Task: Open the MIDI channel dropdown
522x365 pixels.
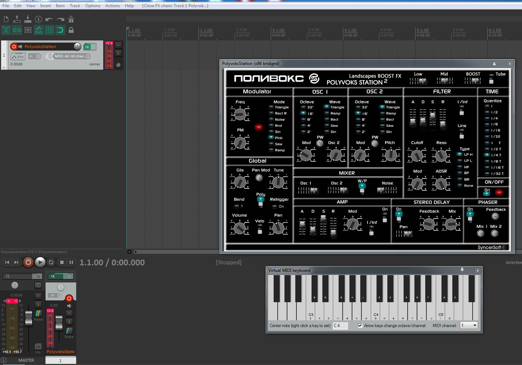Action: tap(469, 325)
